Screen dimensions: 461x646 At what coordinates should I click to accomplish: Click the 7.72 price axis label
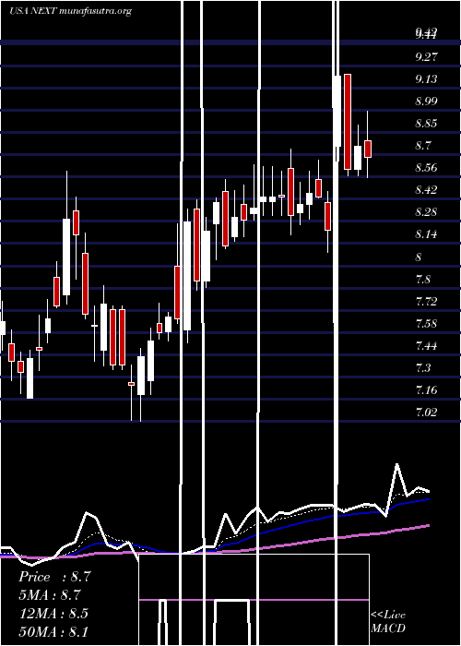pyautogui.click(x=426, y=302)
